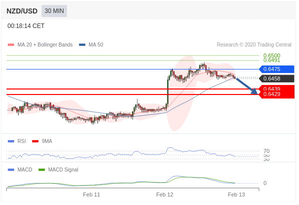Click the 9MA legend label

coord(47,141)
